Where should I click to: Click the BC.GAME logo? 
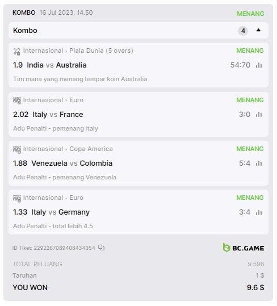tap(244, 248)
